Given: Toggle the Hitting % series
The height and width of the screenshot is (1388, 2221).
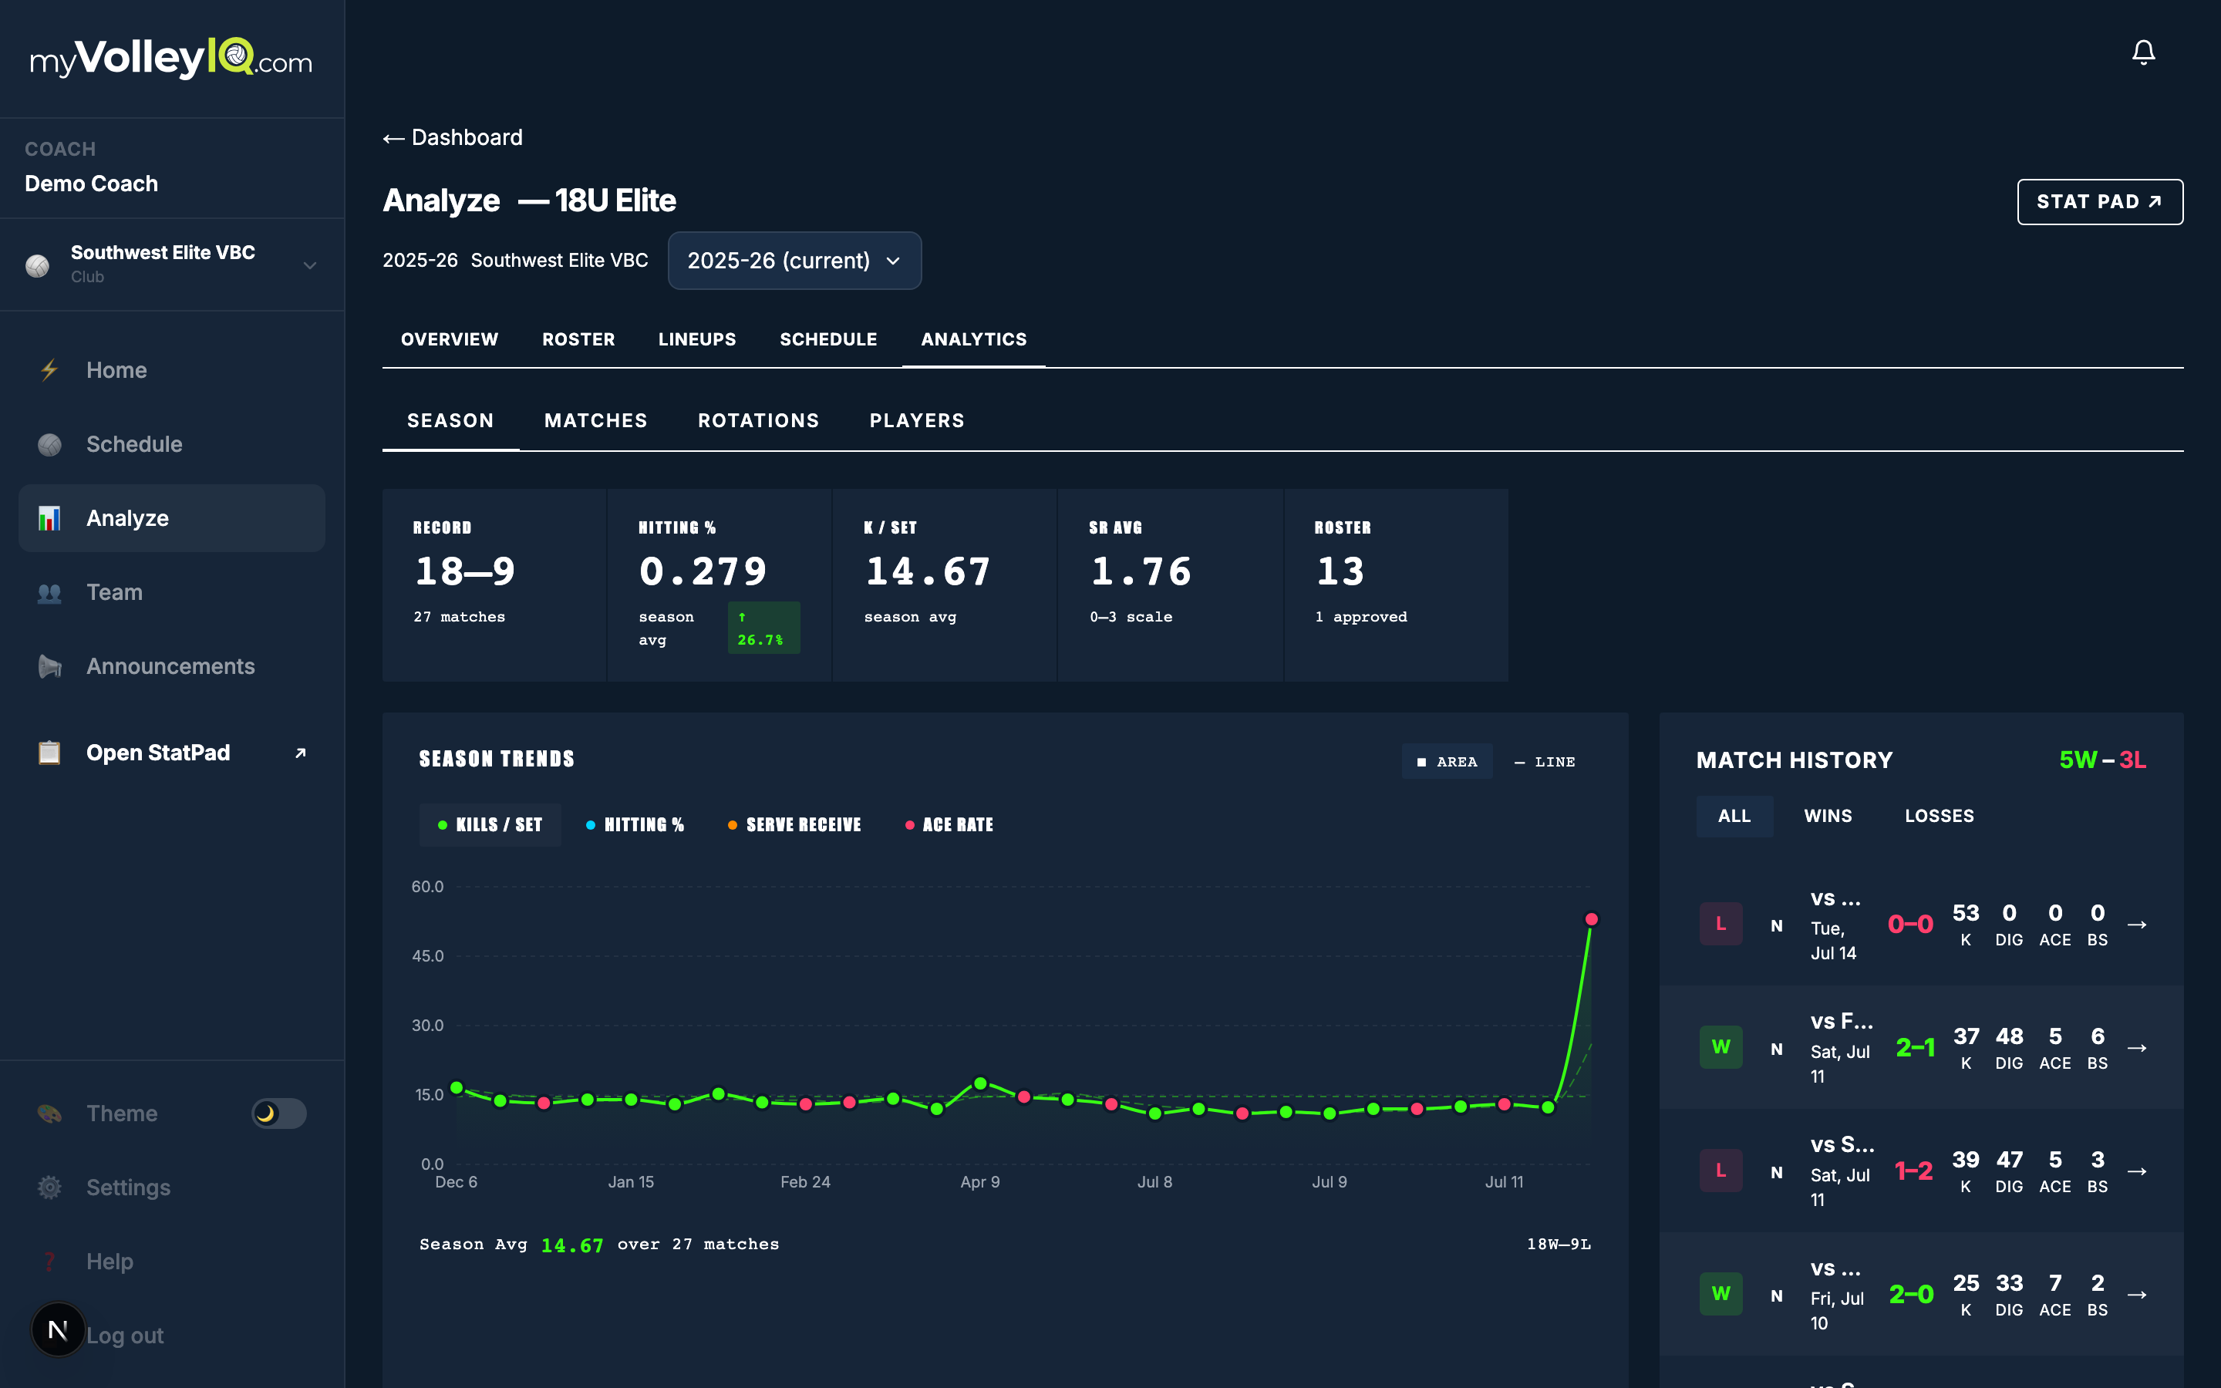Looking at the screenshot, I should [635, 824].
